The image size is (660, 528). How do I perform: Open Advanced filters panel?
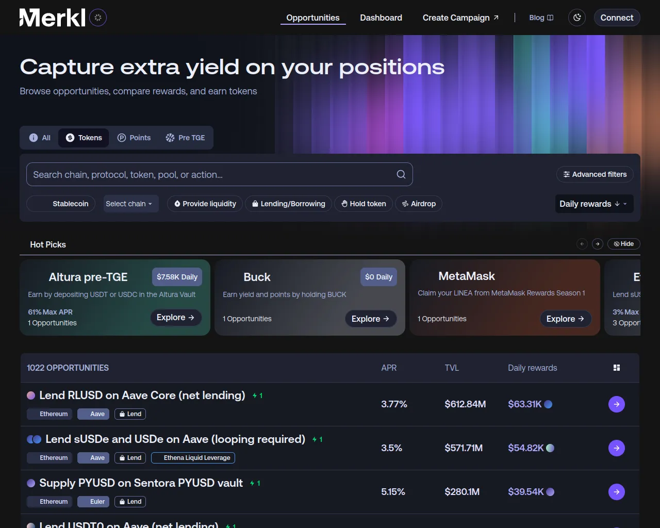pos(595,174)
